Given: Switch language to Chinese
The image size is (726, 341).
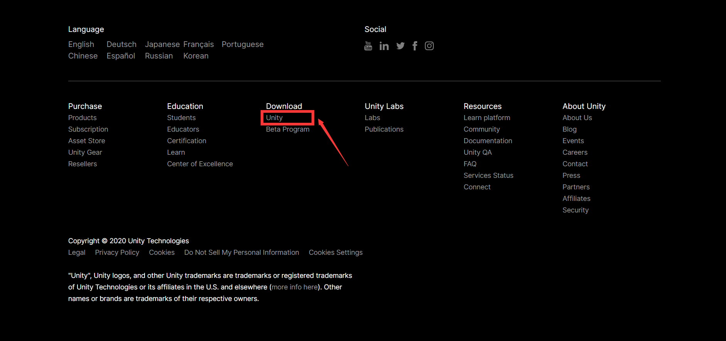Looking at the screenshot, I should click(83, 56).
